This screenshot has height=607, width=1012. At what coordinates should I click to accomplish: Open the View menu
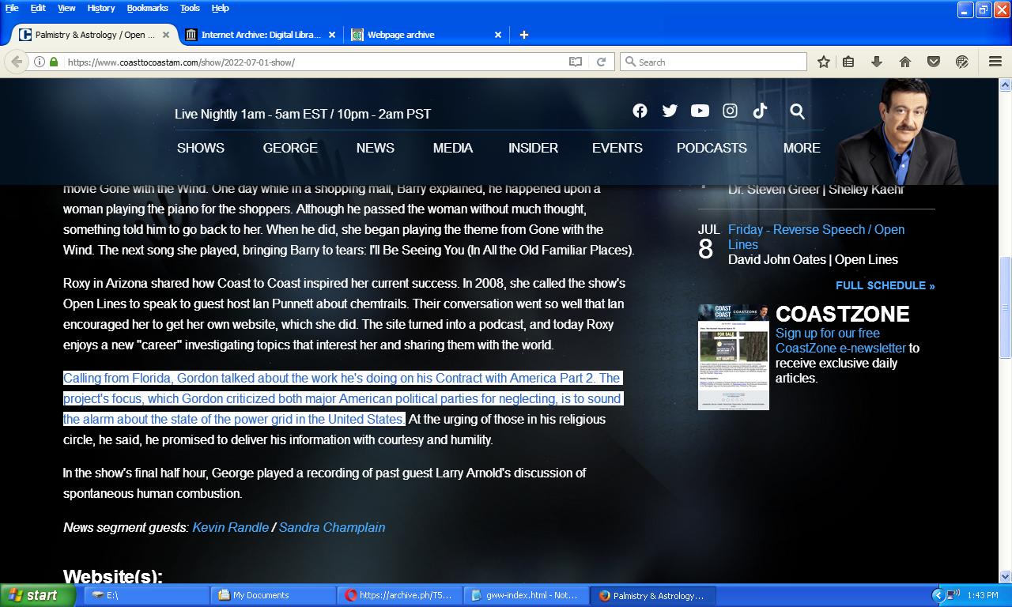(66, 8)
